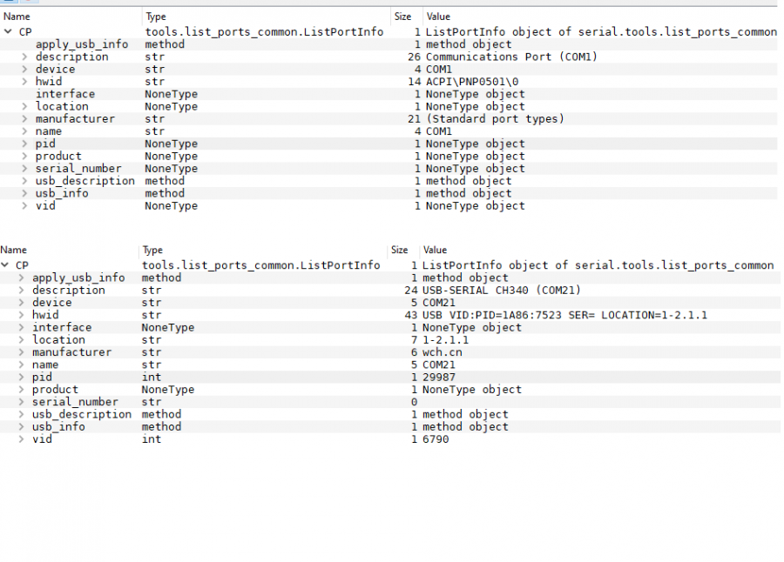Expand the description row for Communications Port (COM1)

click(x=25, y=57)
